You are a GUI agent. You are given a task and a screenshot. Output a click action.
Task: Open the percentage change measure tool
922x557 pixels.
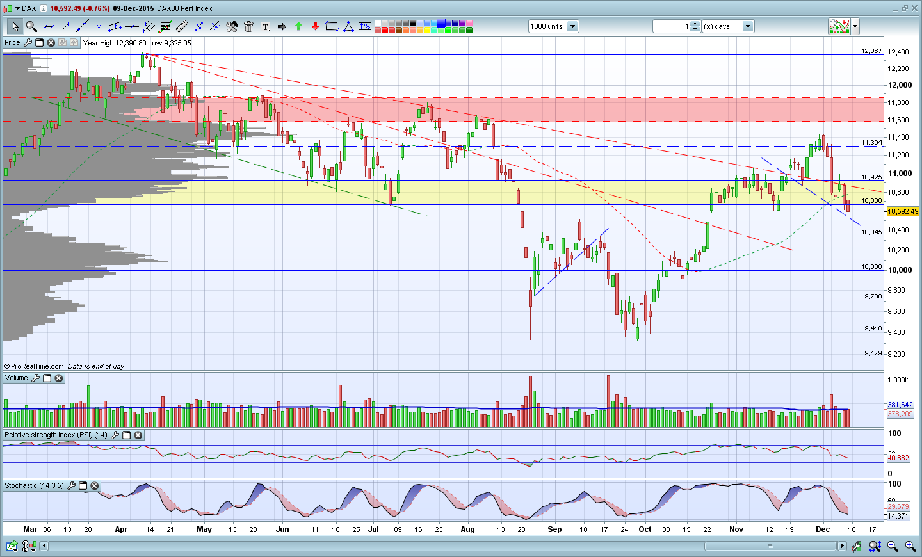pos(365,26)
